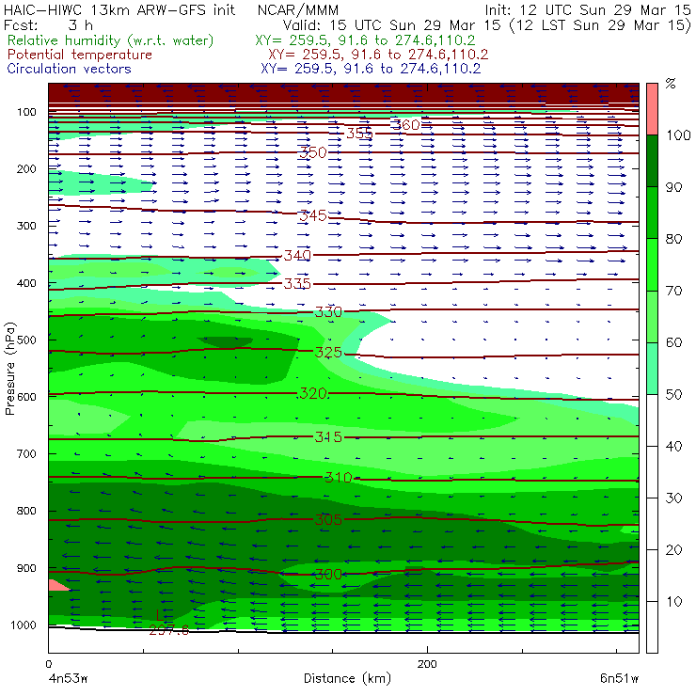Click the black 300 hPa pressure axis label
Viewport: 696px width, 696px height.
[x=26, y=226]
